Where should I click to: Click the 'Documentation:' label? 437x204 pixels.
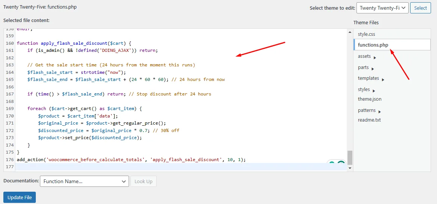(x=21, y=181)
